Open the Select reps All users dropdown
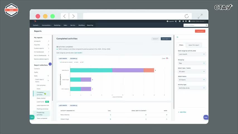Viewport: 238px width, 134px height. click(192, 71)
